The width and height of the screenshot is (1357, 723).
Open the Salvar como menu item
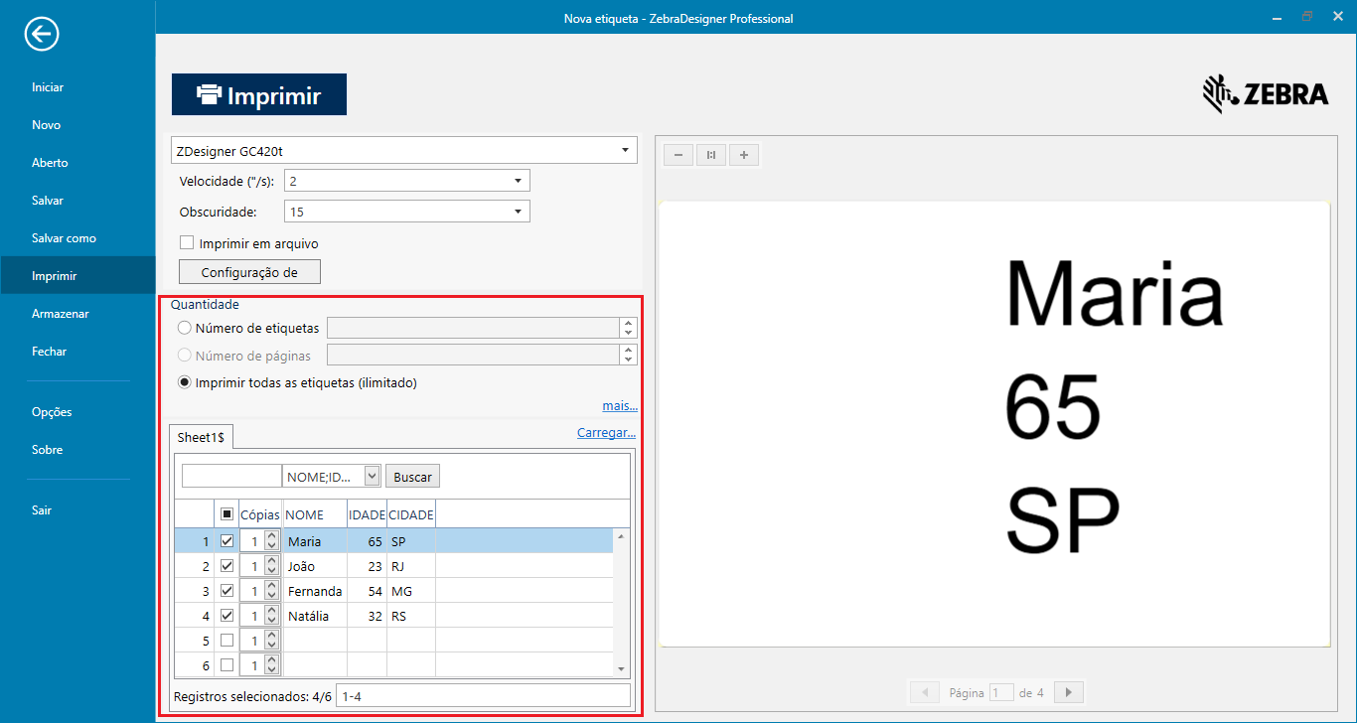[64, 238]
